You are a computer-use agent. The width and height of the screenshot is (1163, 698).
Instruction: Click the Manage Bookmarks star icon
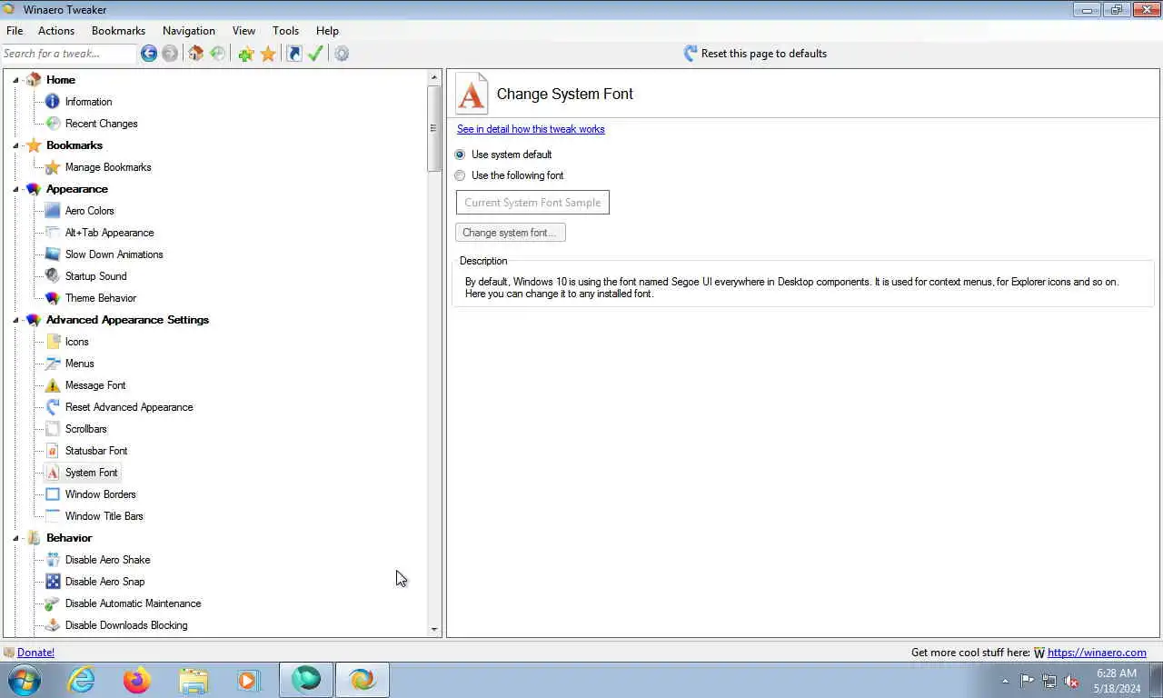tap(53, 167)
